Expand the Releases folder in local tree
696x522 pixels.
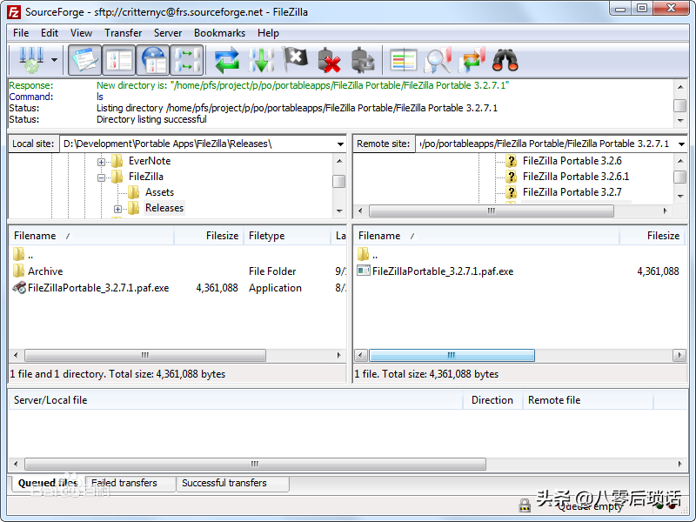click(x=117, y=209)
